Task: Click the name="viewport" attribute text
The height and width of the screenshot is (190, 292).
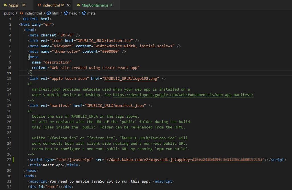Action: 57,46
